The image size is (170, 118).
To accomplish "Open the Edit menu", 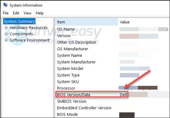I will (x=16, y=13).
